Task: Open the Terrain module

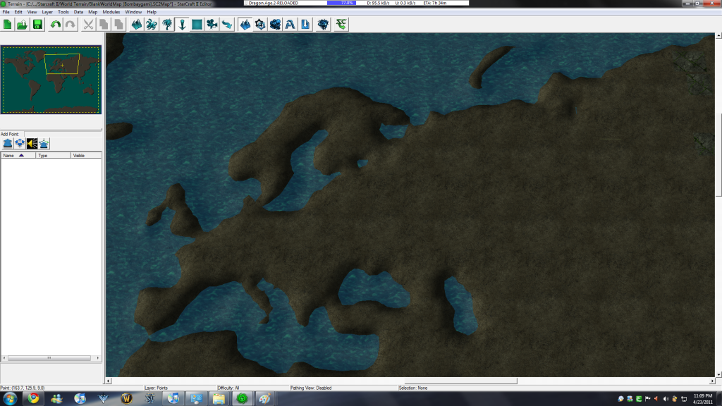Action: click(x=245, y=25)
